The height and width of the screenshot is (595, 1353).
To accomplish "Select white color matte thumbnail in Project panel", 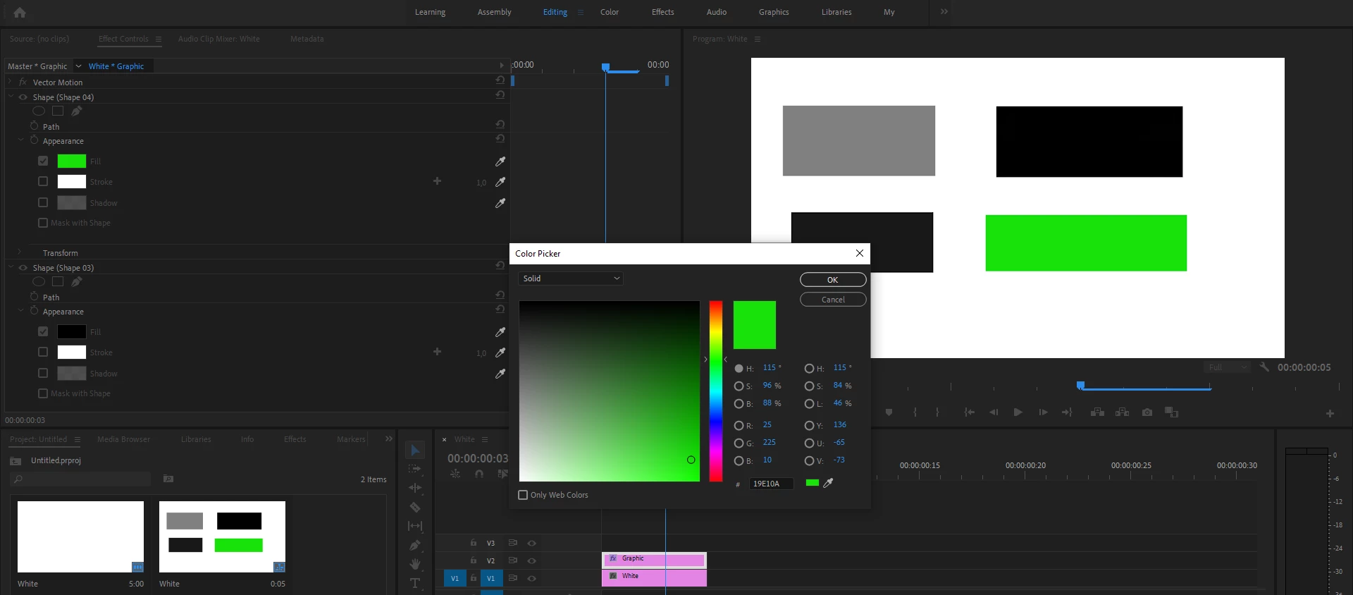I will click(80, 536).
